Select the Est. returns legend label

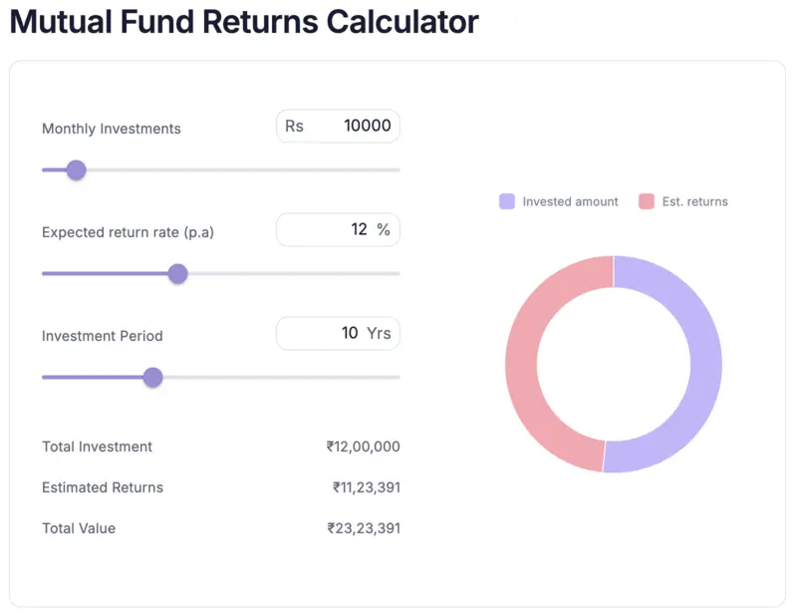pos(695,201)
